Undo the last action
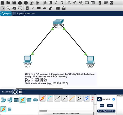The height and width of the screenshot is (115, 123). coord(56,3)
